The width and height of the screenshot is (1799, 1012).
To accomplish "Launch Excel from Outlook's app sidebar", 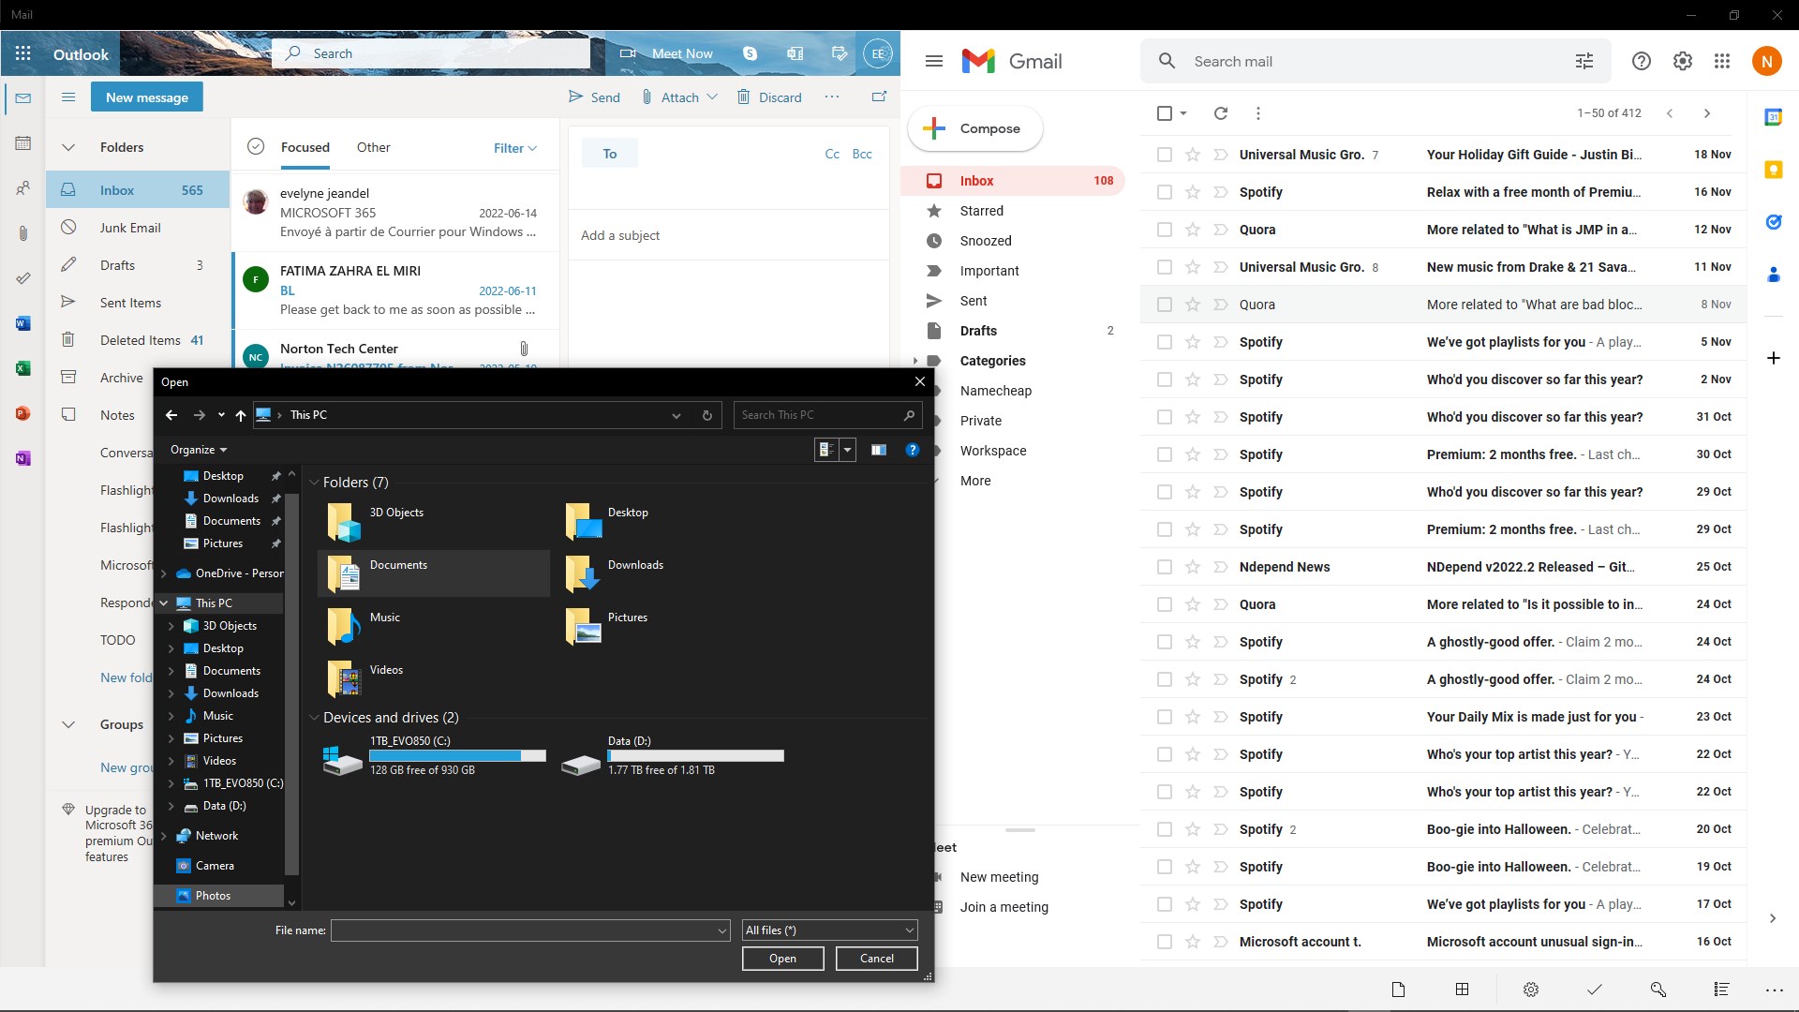I will click(x=22, y=367).
